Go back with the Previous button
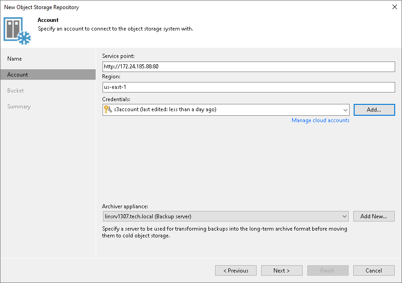The image size is (402, 283). pos(236,270)
